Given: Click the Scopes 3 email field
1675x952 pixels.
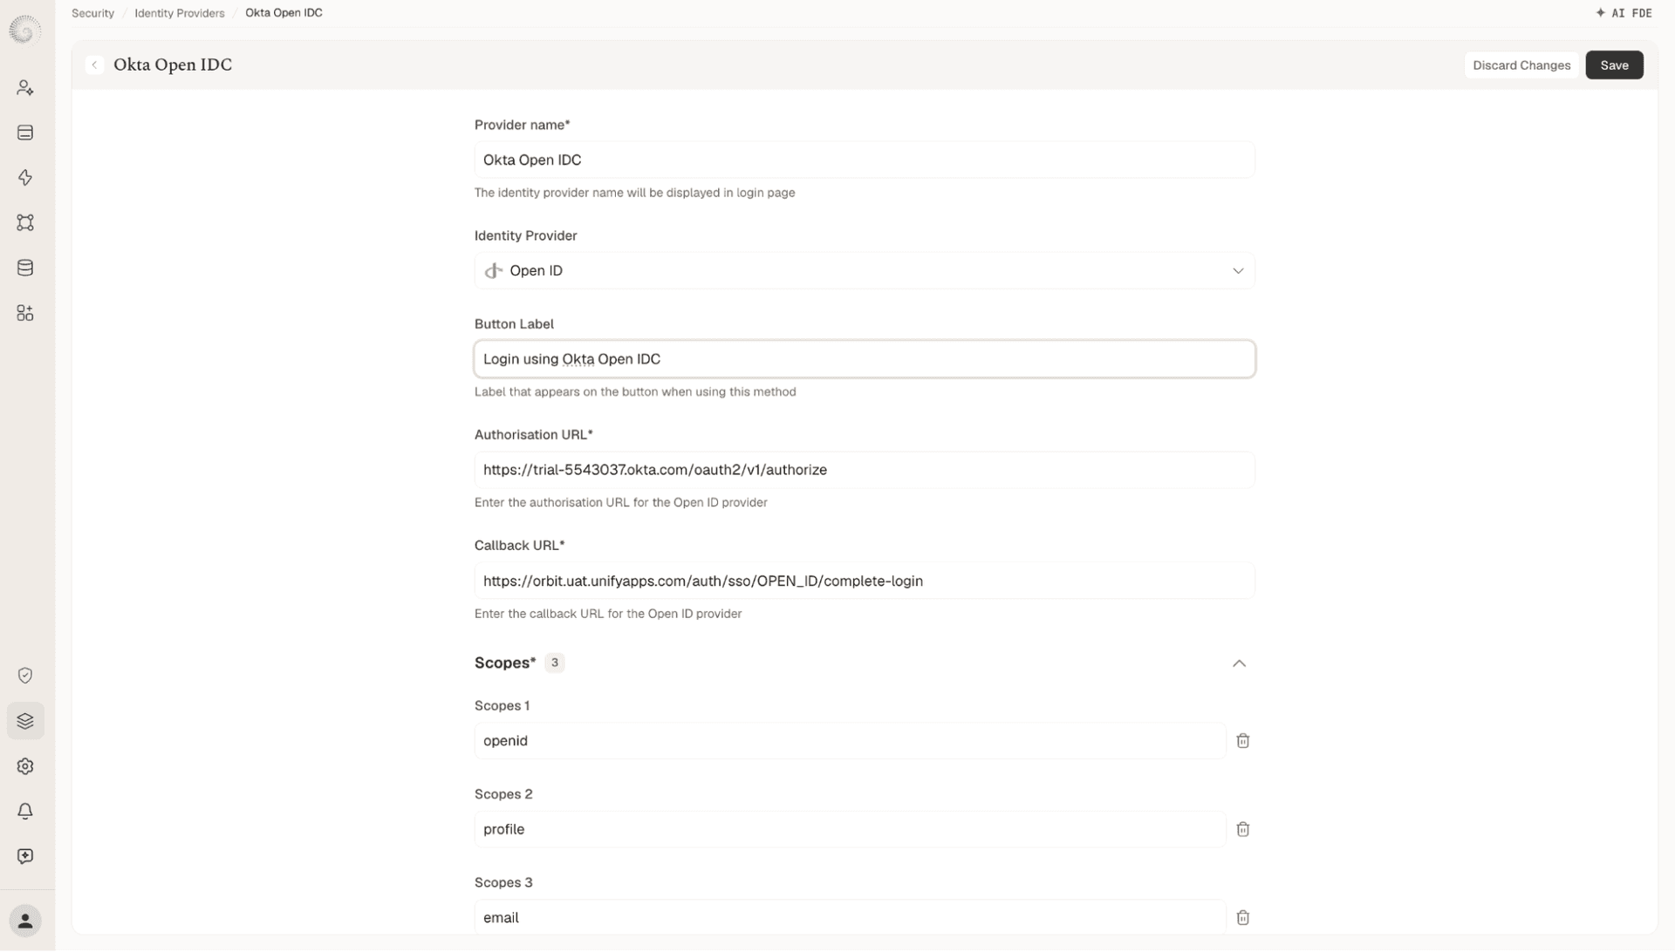Looking at the screenshot, I should (850, 917).
